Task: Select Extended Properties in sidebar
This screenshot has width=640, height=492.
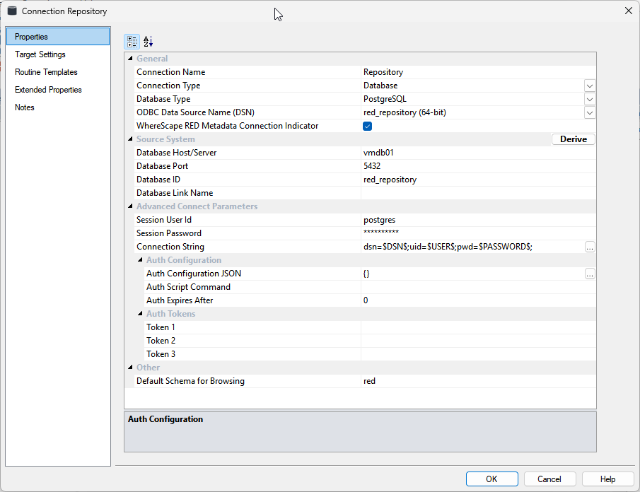Action: [48, 90]
